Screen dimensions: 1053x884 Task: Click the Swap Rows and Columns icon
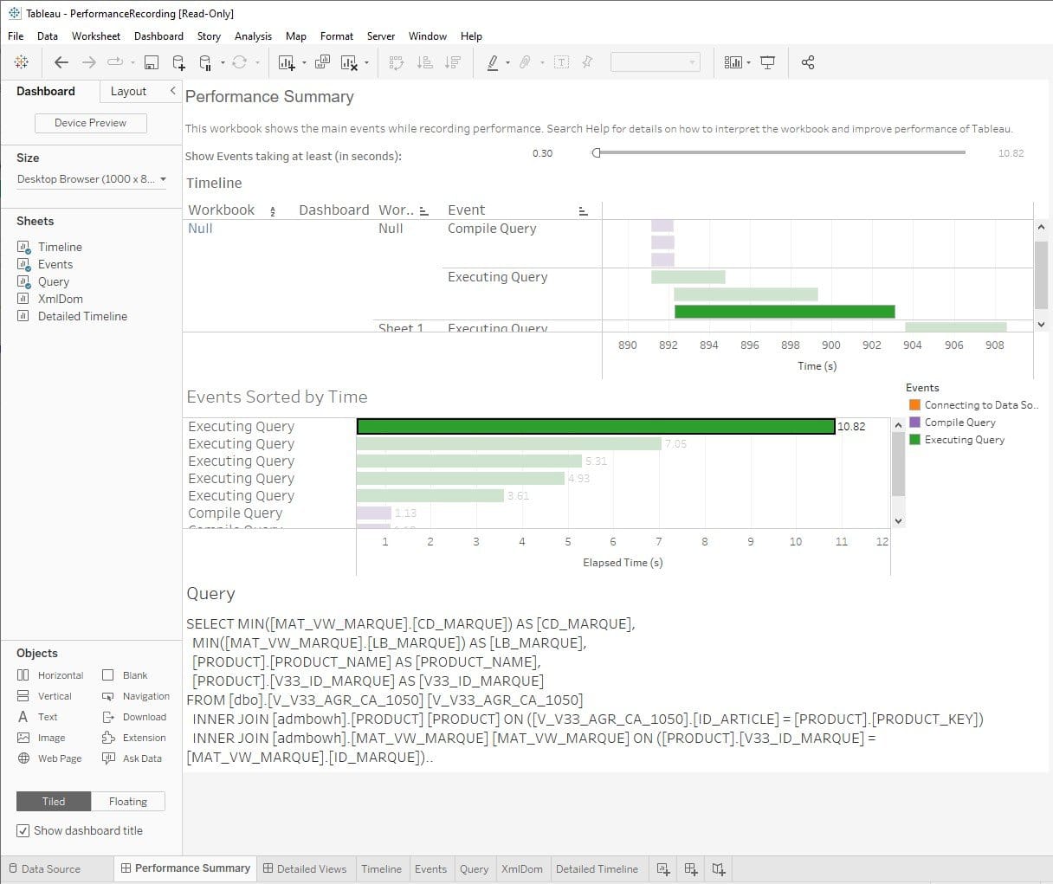(x=397, y=62)
